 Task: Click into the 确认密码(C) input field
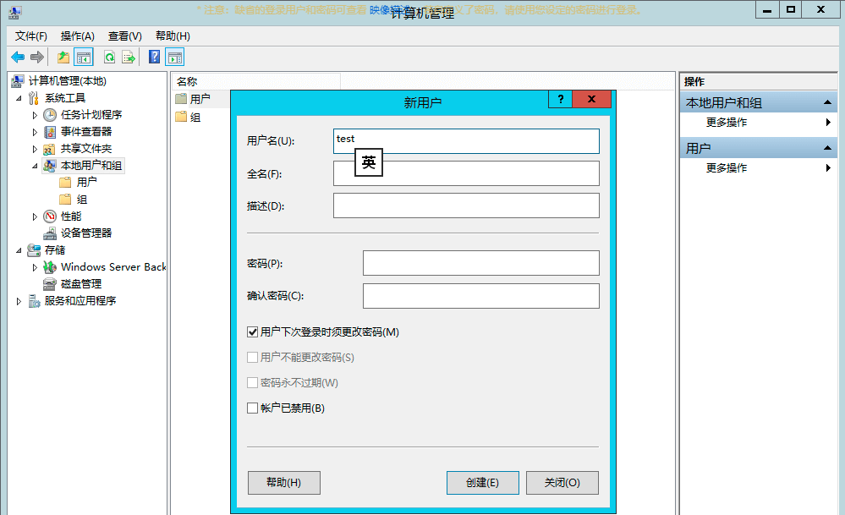[x=480, y=296]
